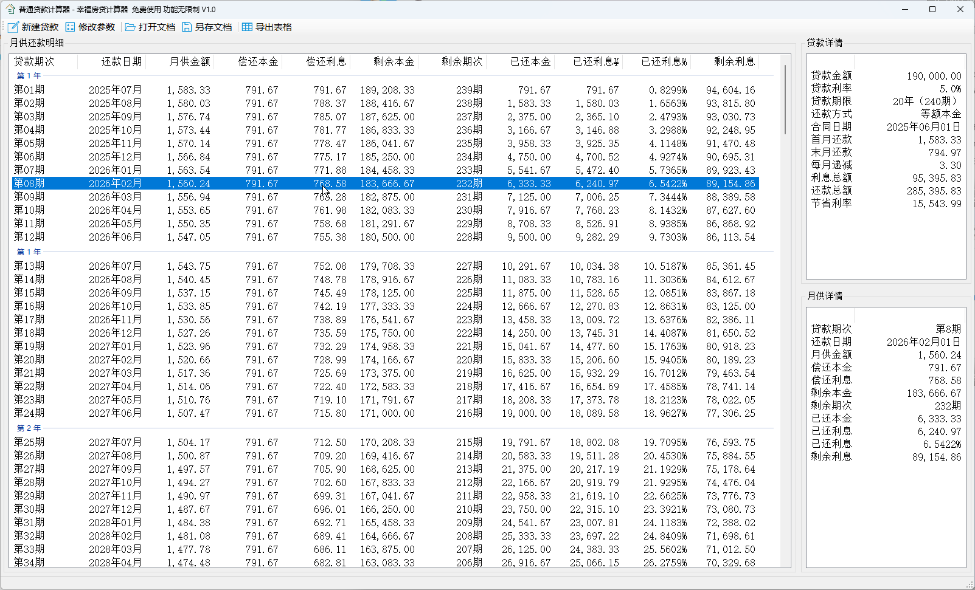Click the 贷款期次 column header
Viewport: 975px width, 590px height.
43,61
